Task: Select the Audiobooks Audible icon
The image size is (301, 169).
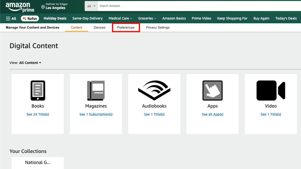Action: [154, 90]
